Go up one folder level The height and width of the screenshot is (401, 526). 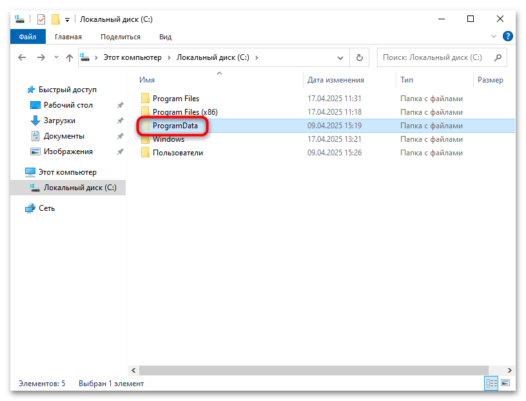[x=70, y=58]
